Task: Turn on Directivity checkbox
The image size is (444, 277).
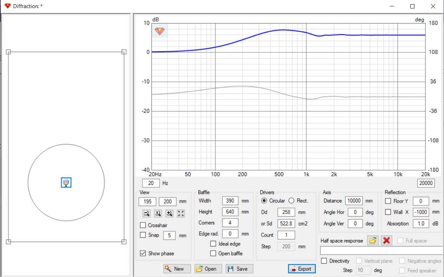Action: pos(324,261)
